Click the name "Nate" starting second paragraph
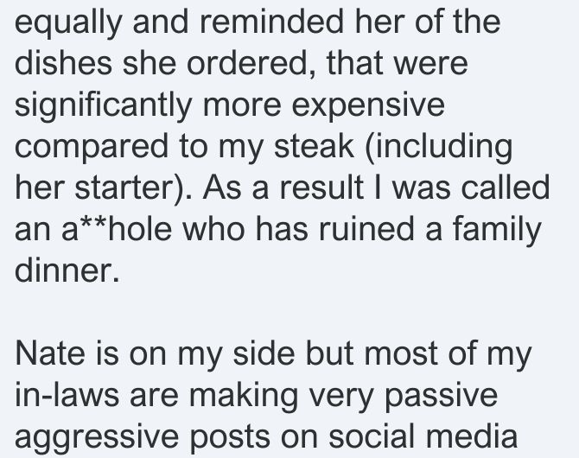Viewport: 579px width, 458px height. (50, 353)
